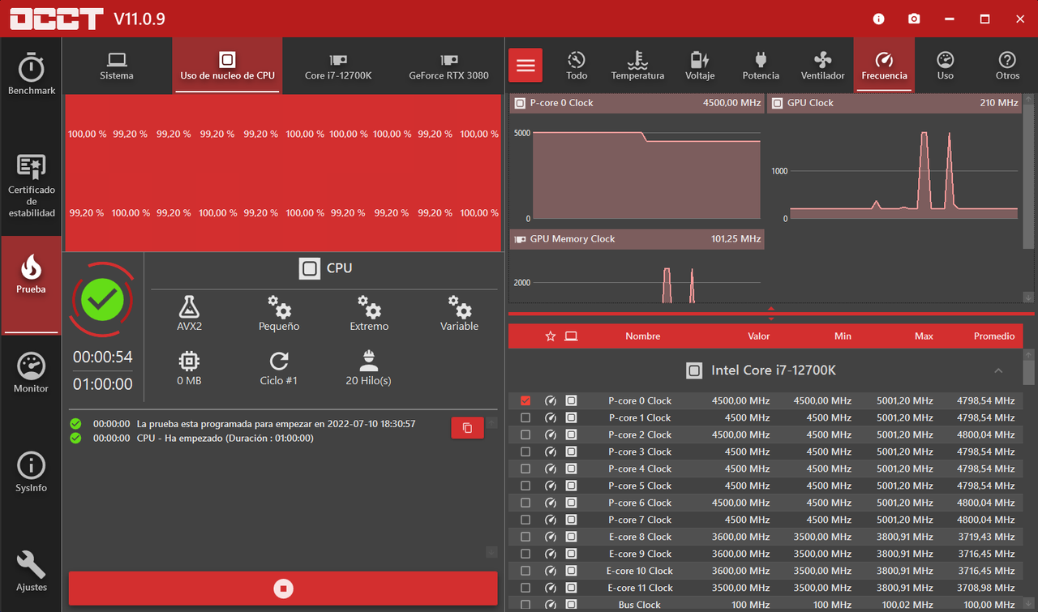Switch to the Sistema tab
Viewport: 1038px width, 612px height.
tap(117, 66)
